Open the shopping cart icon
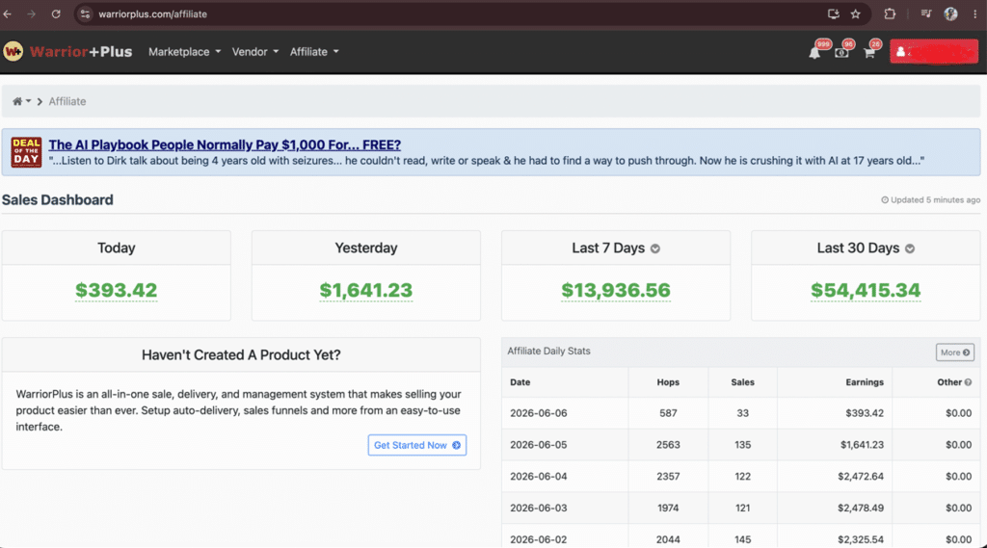The height and width of the screenshot is (548, 987). pyautogui.click(x=869, y=53)
